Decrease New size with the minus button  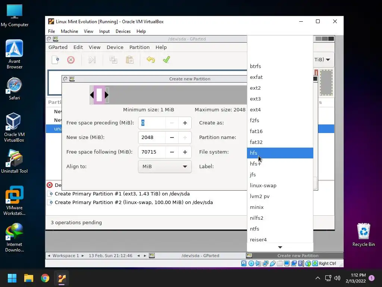coord(172,138)
